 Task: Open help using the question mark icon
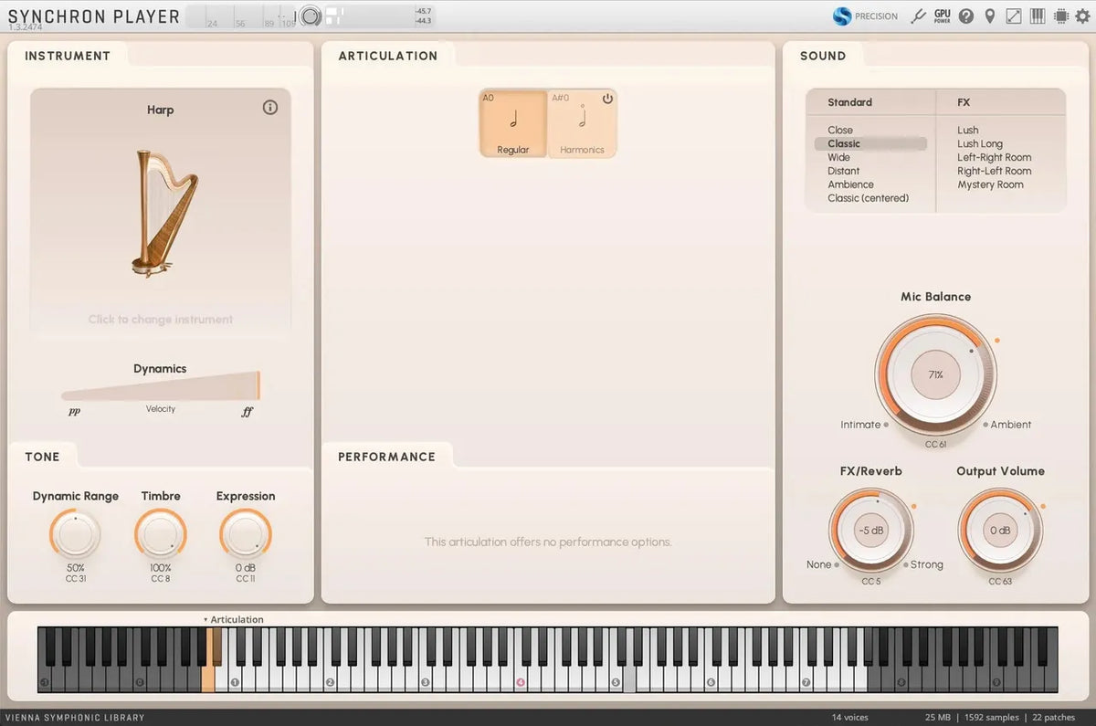tap(965, 16)
